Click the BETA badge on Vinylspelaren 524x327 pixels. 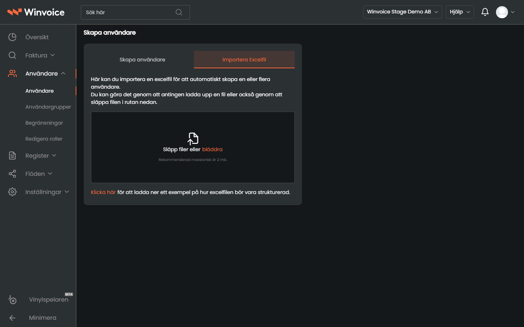click(x=69, y=294)
